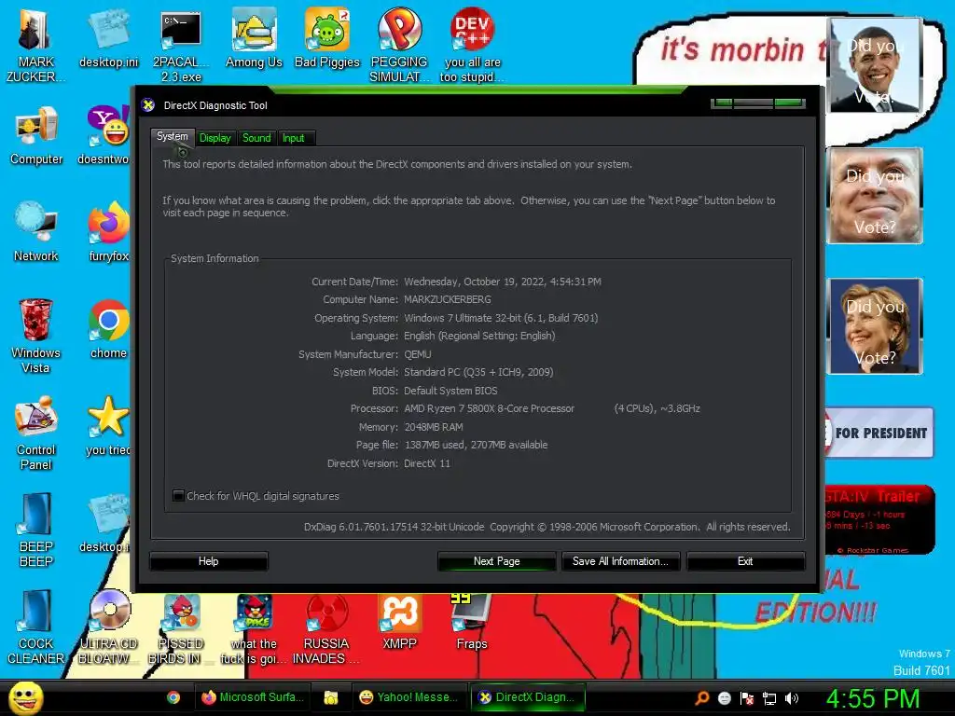Open ULTRA CD BLOATW... disc icon
Image resolution: width=955 pixels, height=716 pixels.
[x=108, y=627]
